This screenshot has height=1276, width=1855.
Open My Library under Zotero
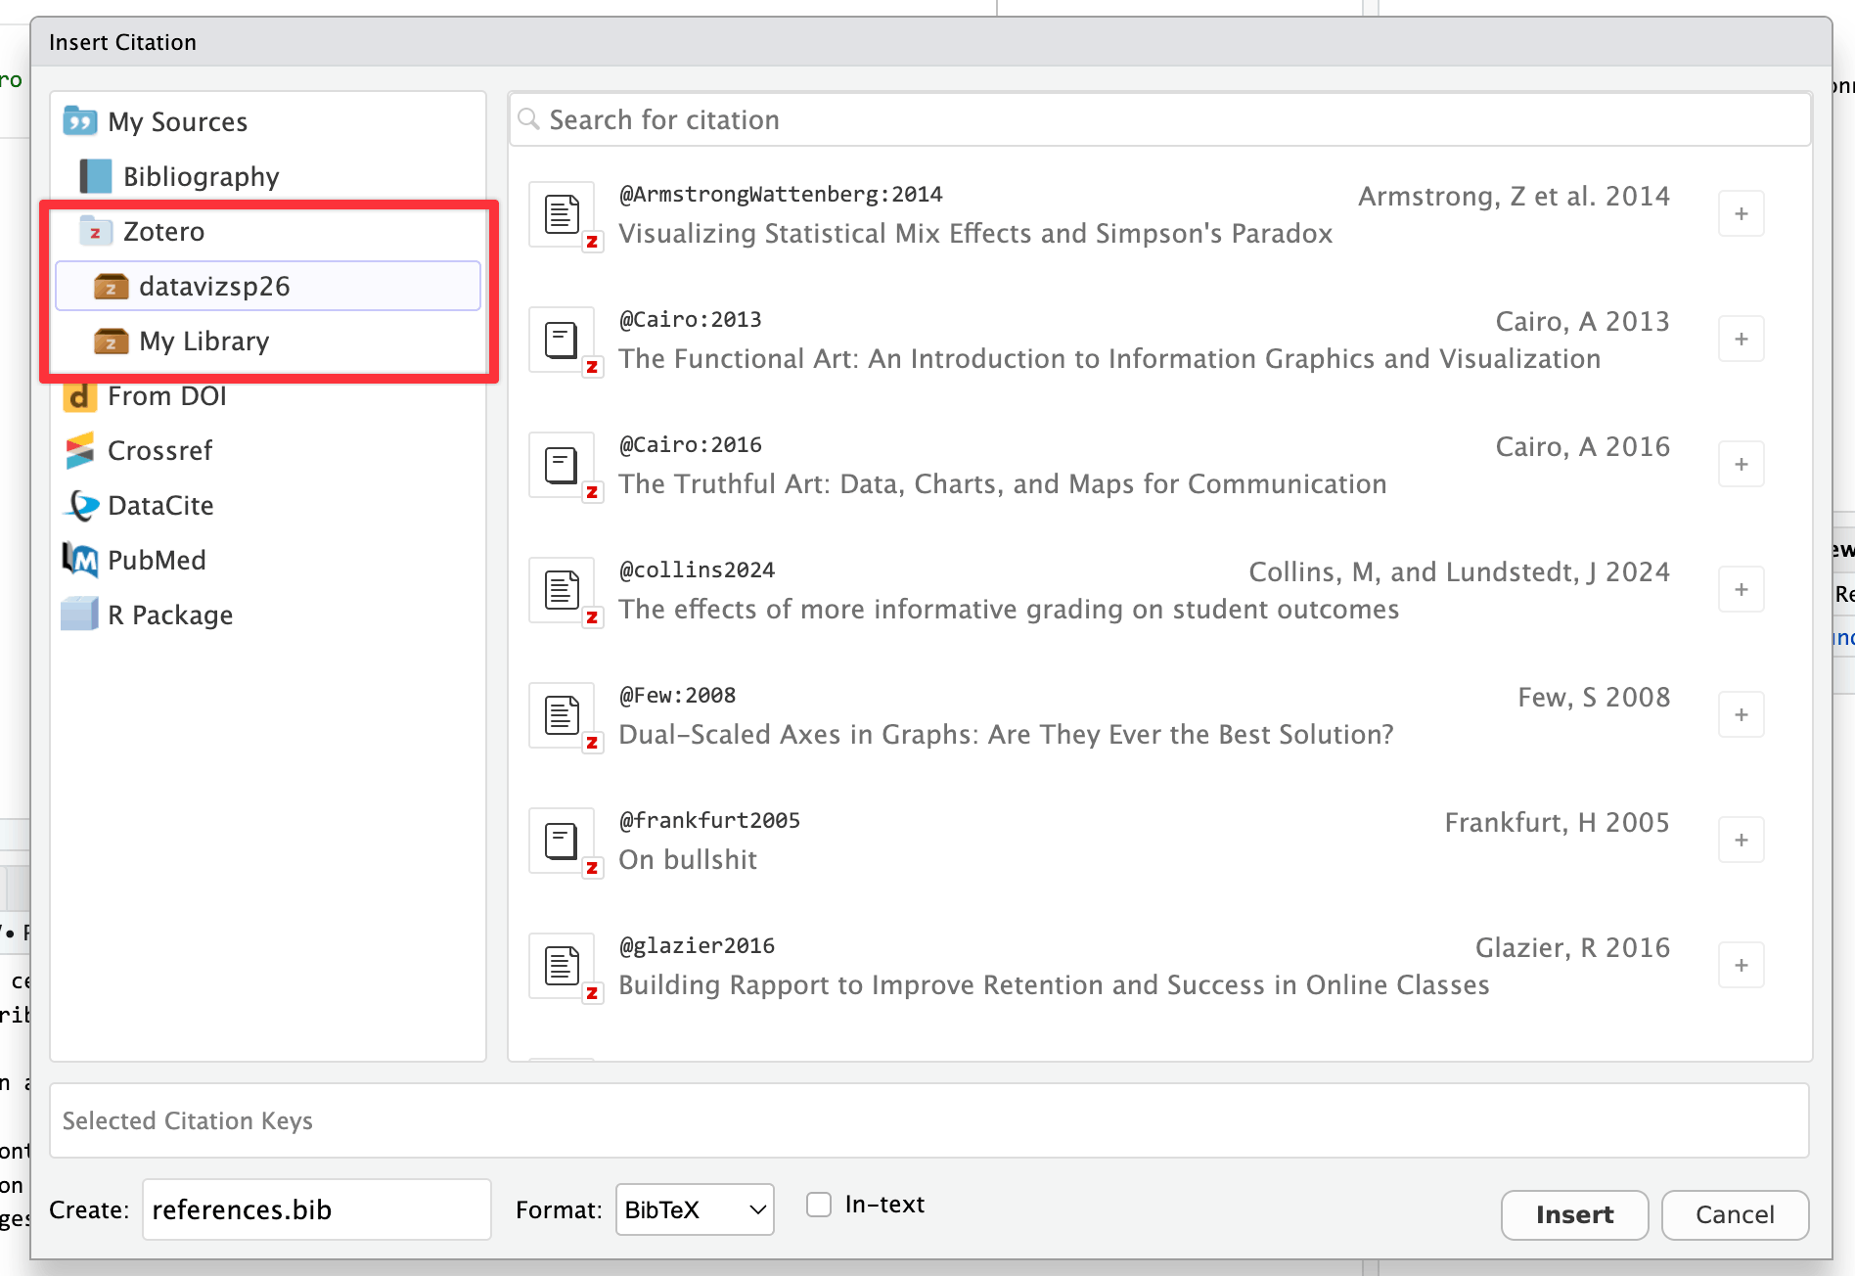pyautogui.click(x=204, y=342)
